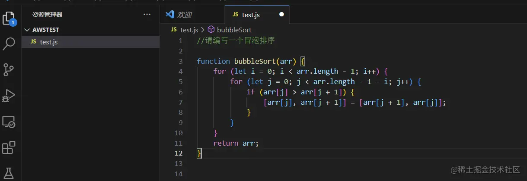
Task: Click line number 1 in gutter
Action: (181, 41)
